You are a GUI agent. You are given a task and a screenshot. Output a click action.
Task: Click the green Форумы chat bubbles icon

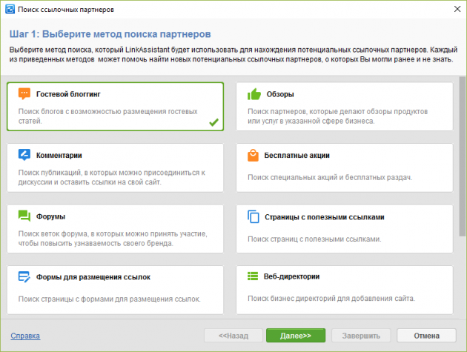pyautogui.click(x=24, y=217)
